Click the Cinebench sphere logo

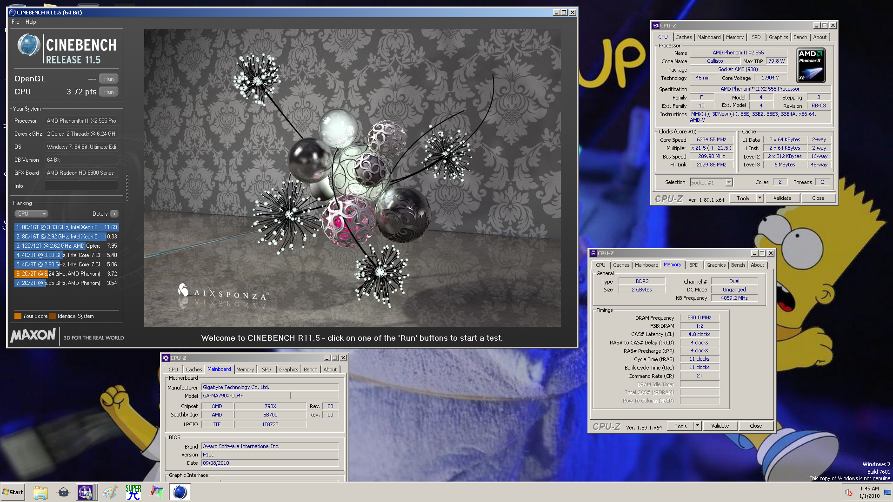tap(29, 46)
